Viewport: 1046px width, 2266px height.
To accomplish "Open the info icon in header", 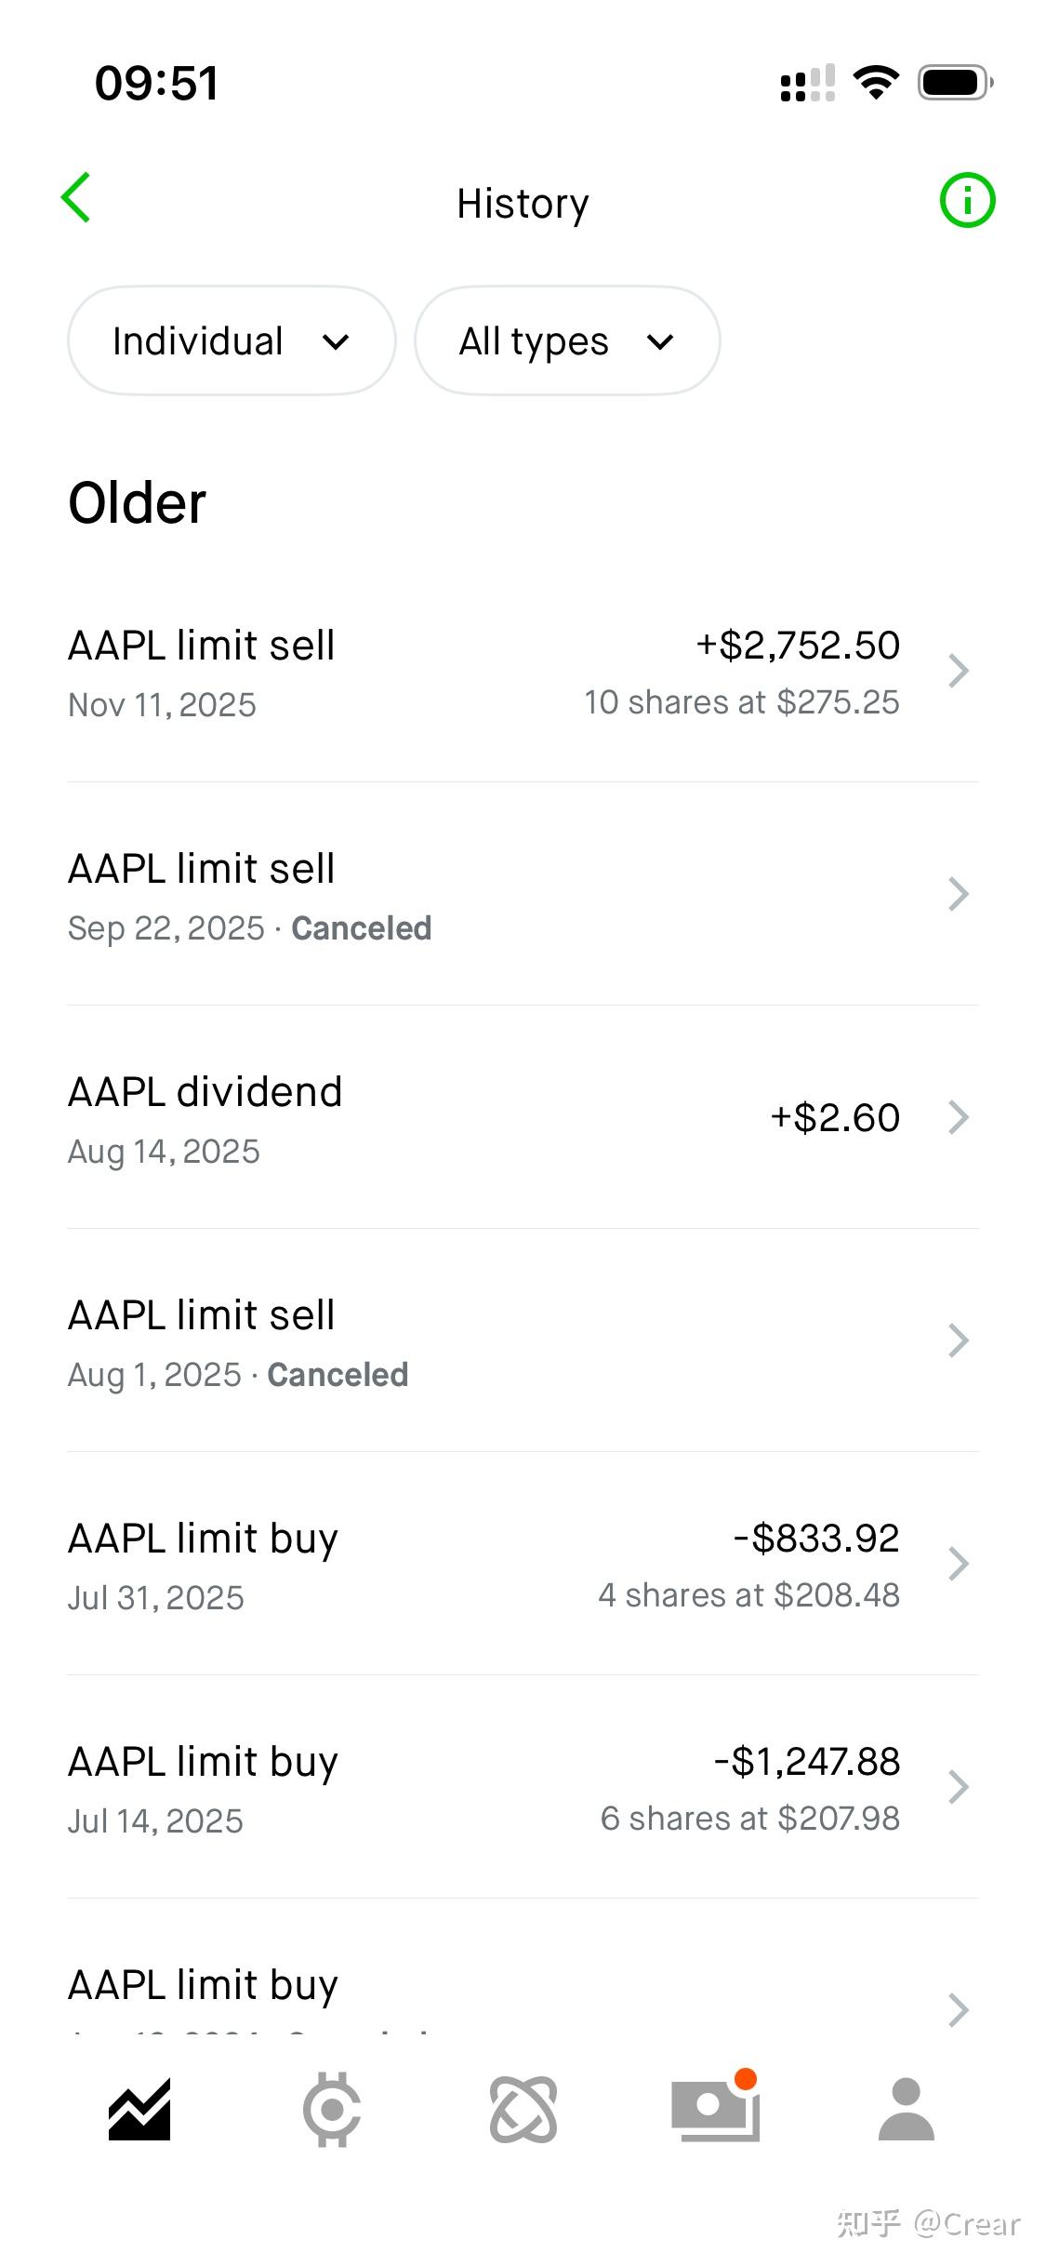I will click(x=967, y=200).
